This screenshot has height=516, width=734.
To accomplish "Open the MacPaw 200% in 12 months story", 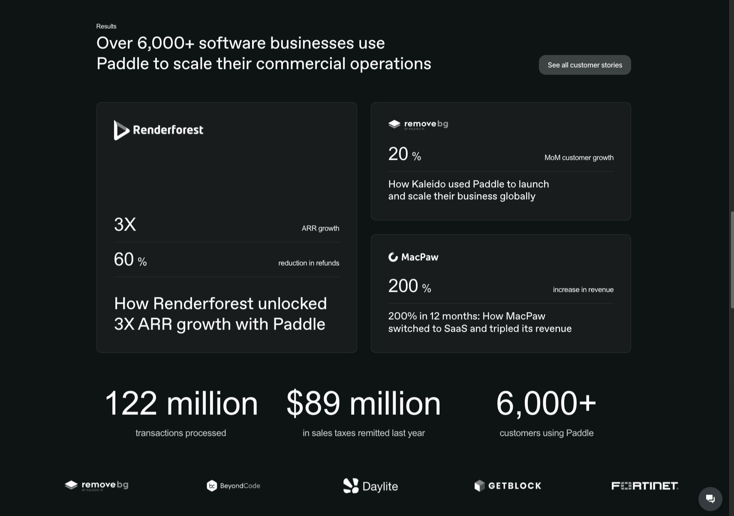I will point(480,322).
